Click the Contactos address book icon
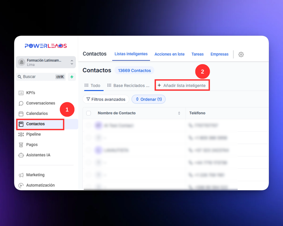283x226 pixels. point(21,124)
